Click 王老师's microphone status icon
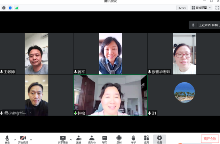The width and height of the screenshot is (220, 144). pyautogui.click(x=2, y=72)
